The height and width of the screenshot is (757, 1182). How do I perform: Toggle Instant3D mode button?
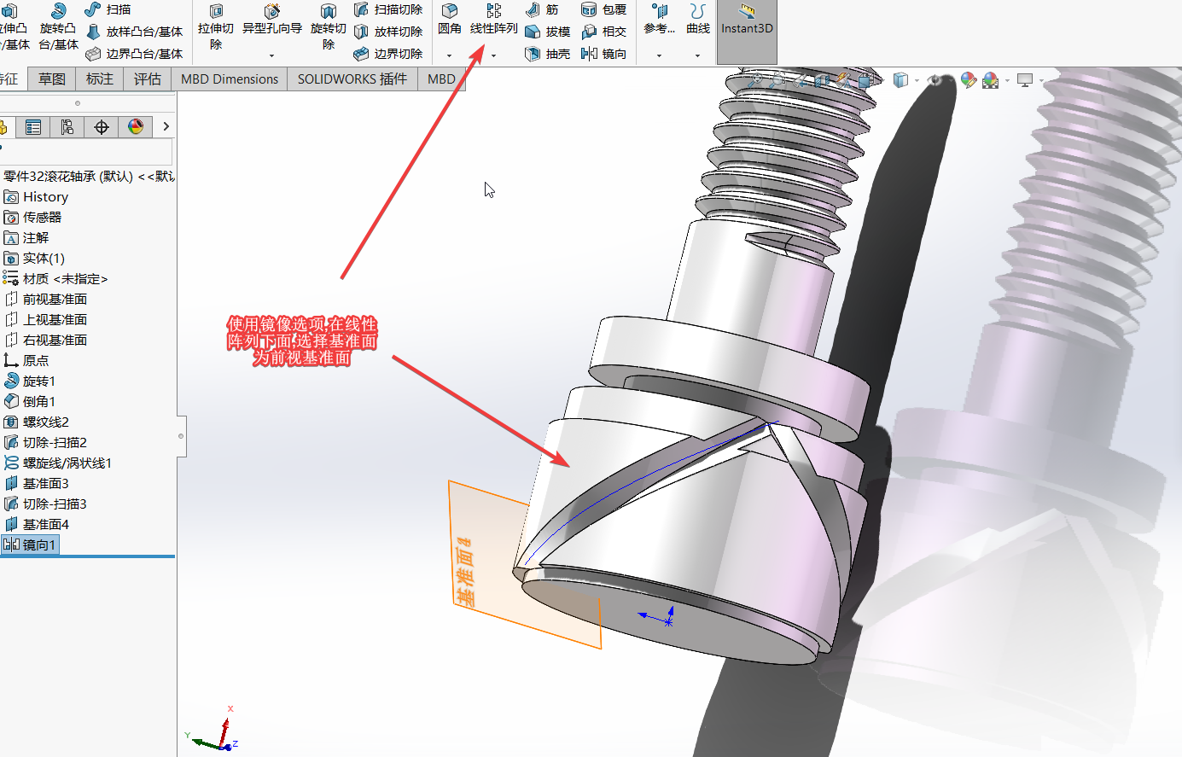pos(747,32)
